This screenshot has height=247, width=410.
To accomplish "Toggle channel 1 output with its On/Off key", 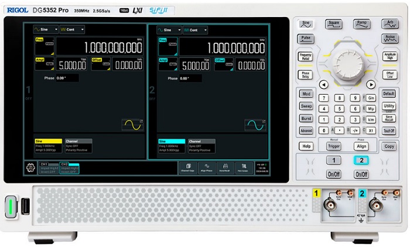I will point(334,174).
